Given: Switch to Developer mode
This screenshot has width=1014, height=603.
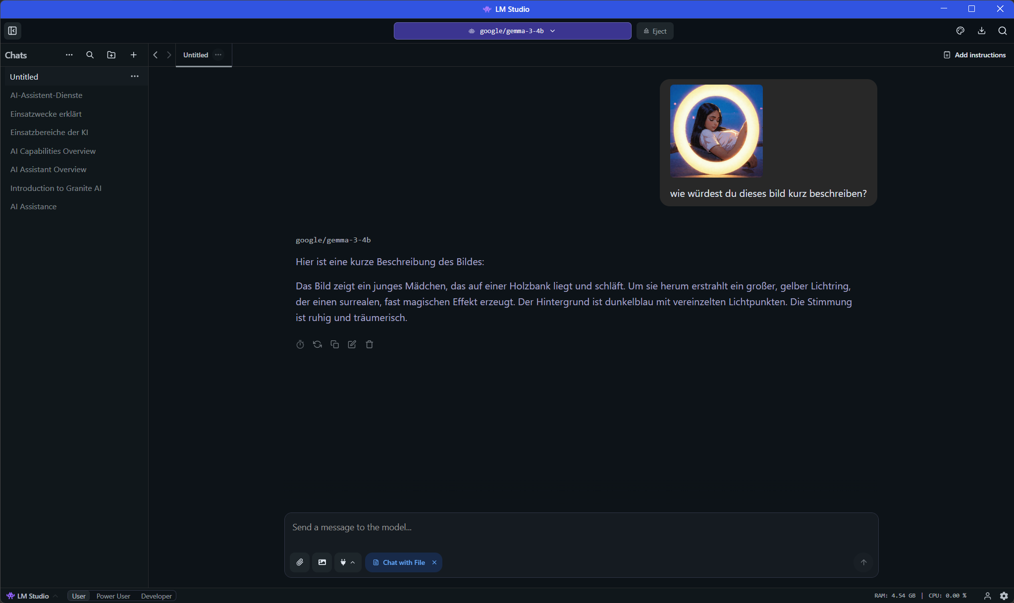Looking at the screenshot, I should [156, 596].
